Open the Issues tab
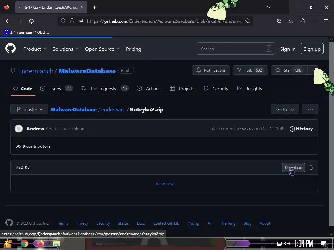Viewport: 334px width, 250px height. [56, 89]
